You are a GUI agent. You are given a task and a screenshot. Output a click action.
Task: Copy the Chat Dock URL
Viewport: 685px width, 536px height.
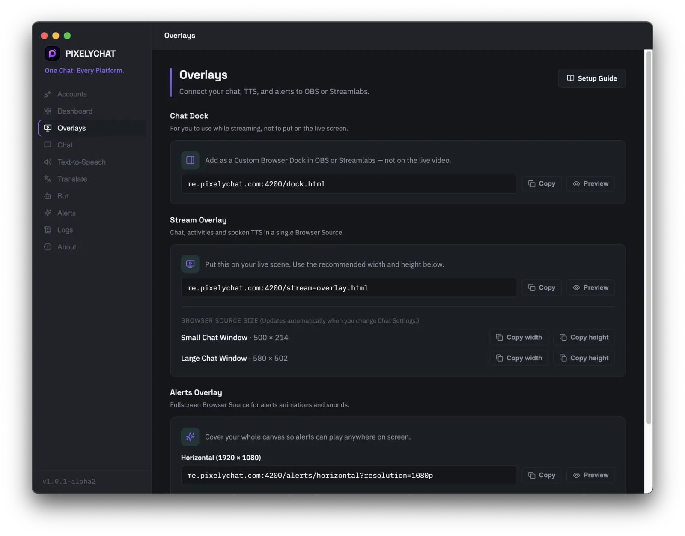[x=542, y=184]
